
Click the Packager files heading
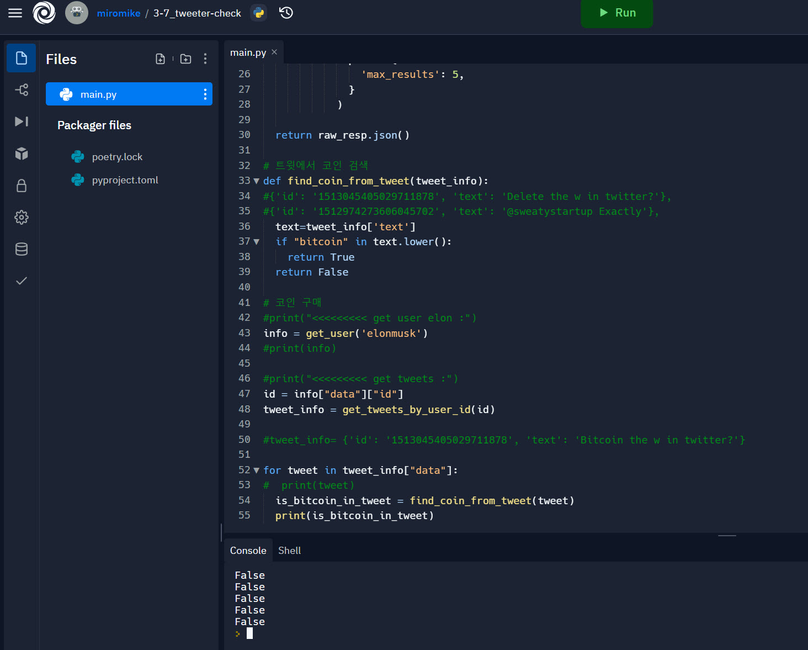pyautogui.click(x=94, y=125)
